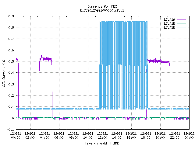Click the LCL42B legend label

coord(169,27)
